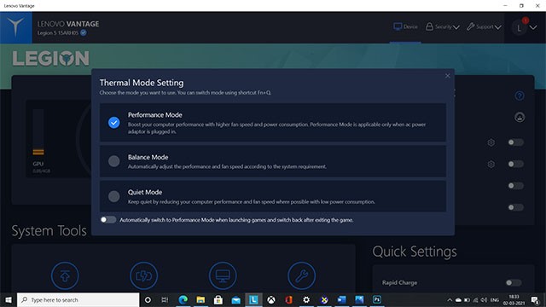Image resolution: width=546 pixels, height=307 pixels.
Task: Open the battery power tool icon
Action: click(144, 275)
